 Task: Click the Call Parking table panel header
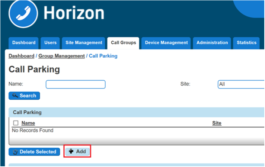coord(137,112)
